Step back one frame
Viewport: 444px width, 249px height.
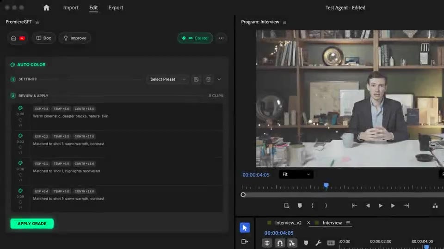pos(368,206)
